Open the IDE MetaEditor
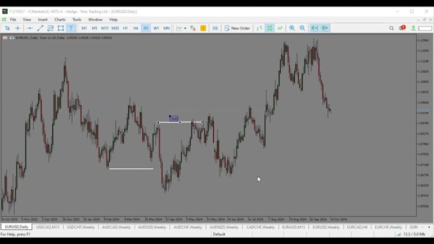Screen dimensions: 434x244 click(215, 28)
